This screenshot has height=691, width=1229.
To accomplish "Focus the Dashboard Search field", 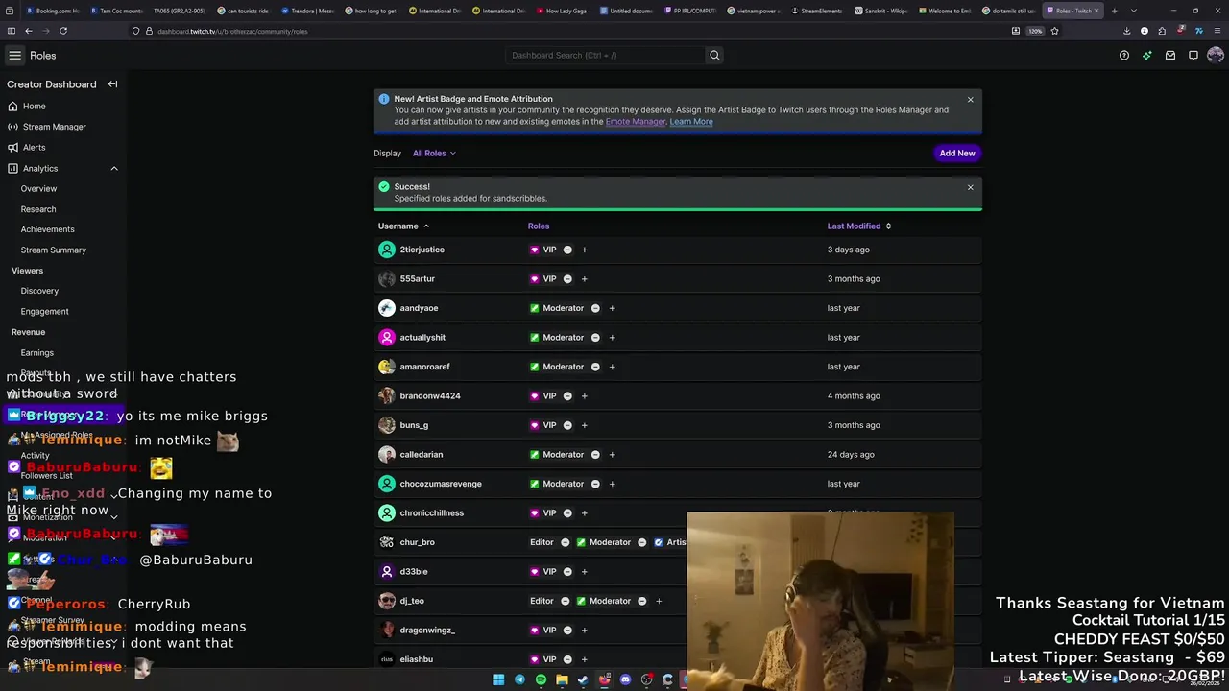I will coord(605,56).
